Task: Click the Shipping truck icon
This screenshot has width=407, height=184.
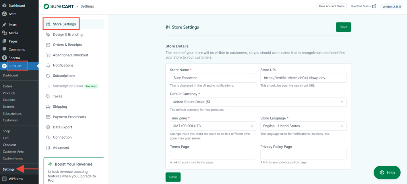Action: [x=48, y=107]
